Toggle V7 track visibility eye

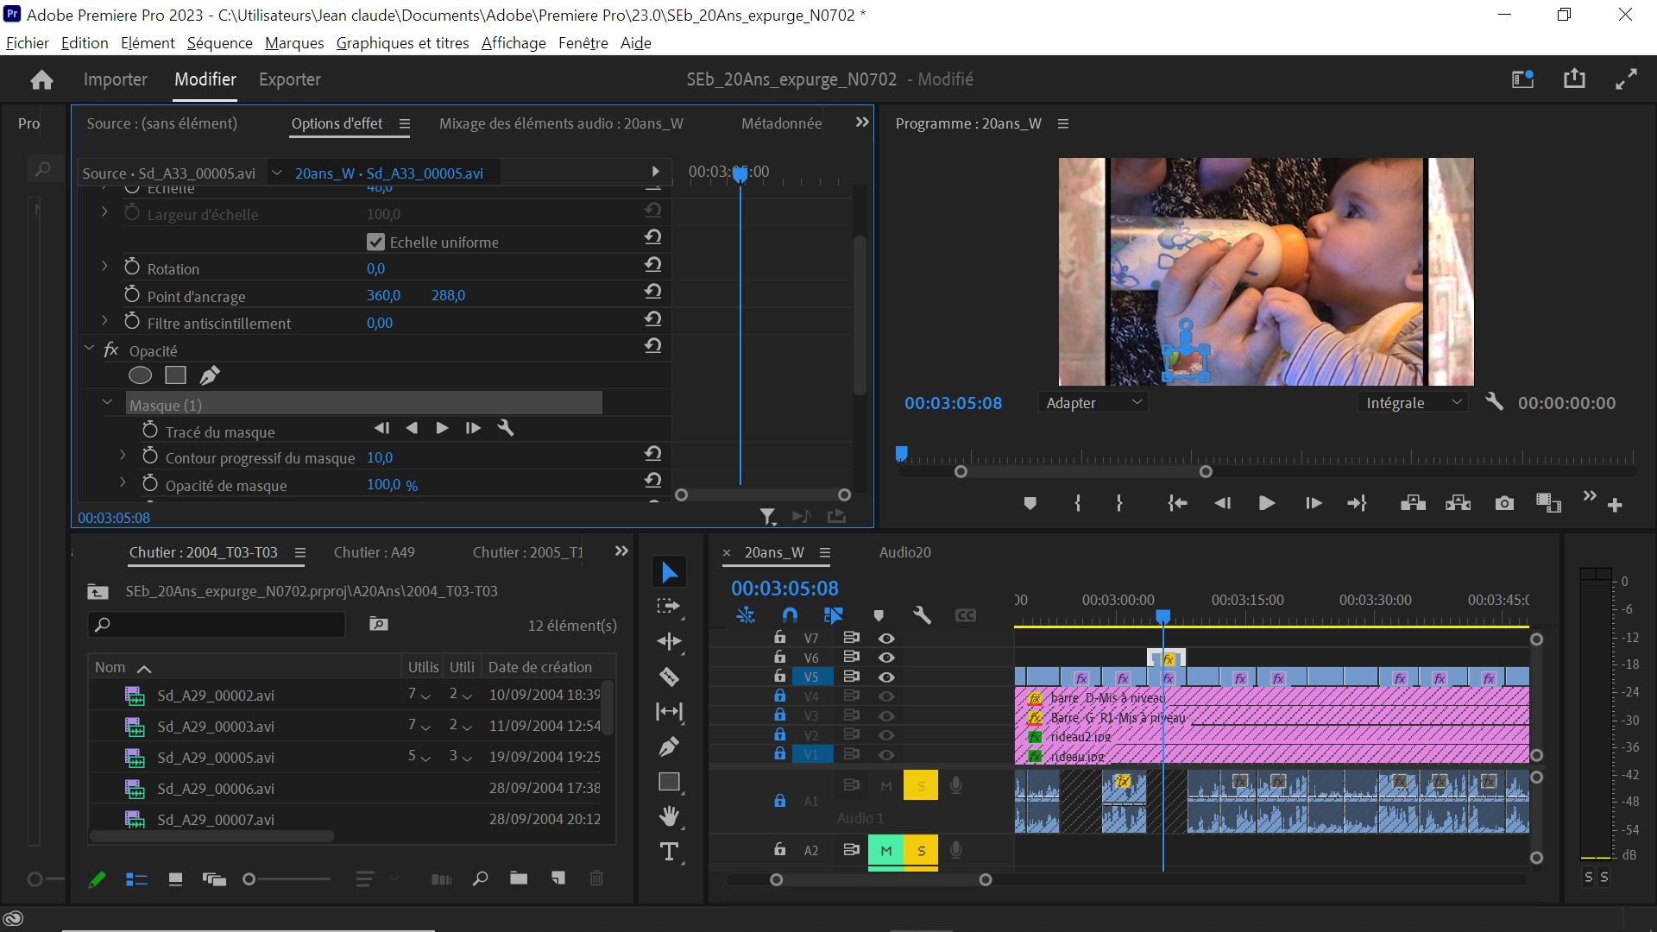[886, 639]
